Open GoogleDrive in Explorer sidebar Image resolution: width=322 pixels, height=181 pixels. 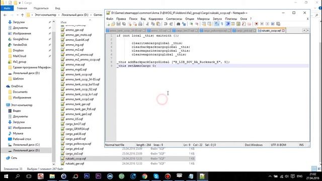point(21,39)
